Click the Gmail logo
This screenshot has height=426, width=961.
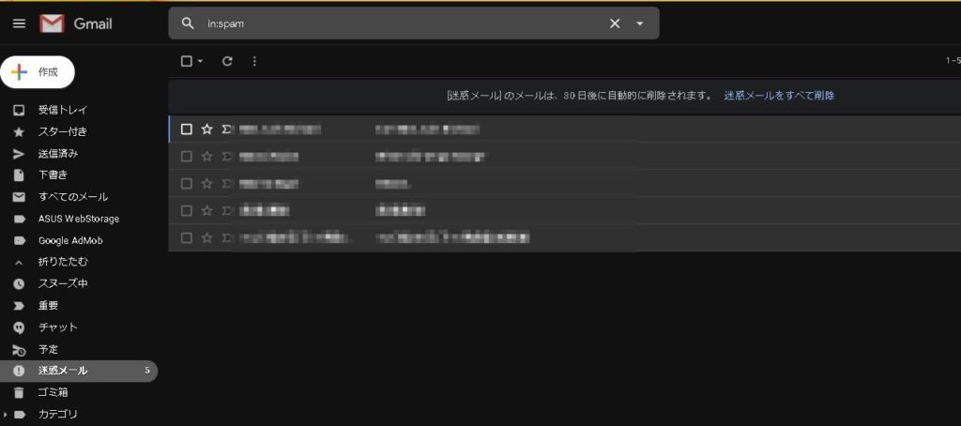point(76,23)
